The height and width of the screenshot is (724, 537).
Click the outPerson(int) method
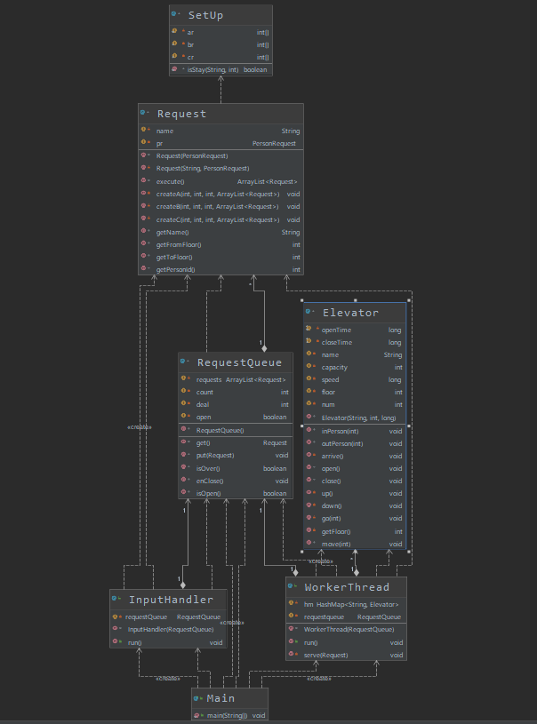[x=355, y=443]
